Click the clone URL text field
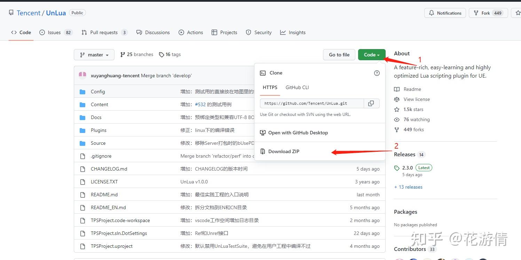 312,103
